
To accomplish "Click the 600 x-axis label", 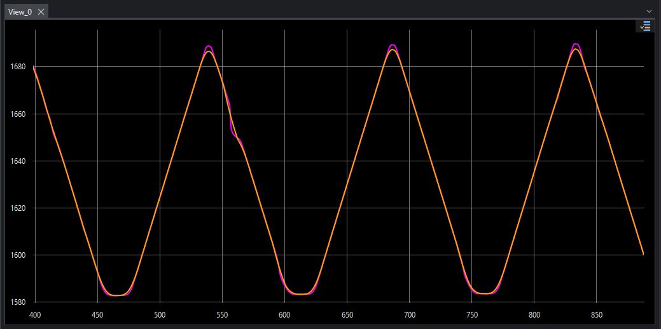I will click(284, 315).
